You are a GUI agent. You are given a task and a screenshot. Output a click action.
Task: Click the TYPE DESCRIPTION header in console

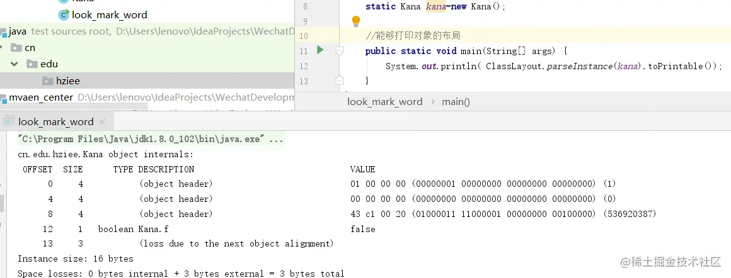[154, 169]
